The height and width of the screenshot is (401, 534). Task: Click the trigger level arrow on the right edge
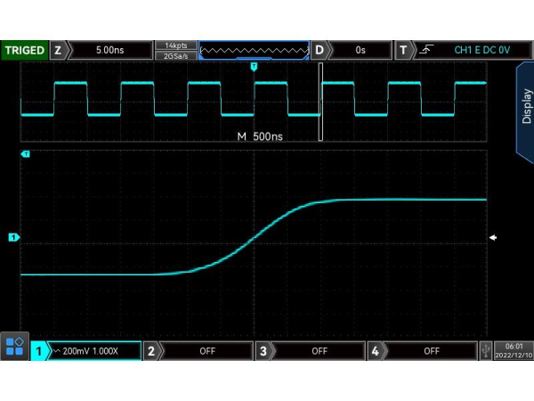(x=493, y=237)
